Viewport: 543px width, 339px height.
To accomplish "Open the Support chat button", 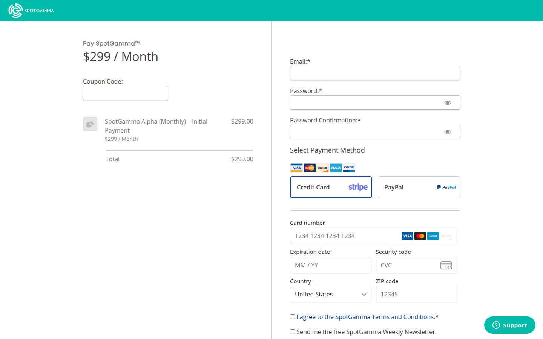I will (510, 325).
